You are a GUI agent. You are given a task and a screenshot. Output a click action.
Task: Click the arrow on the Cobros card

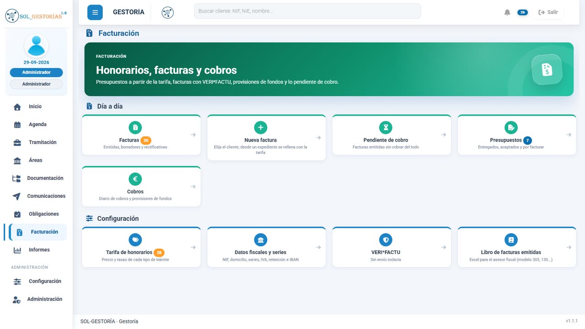pyautogui.click(x=193, y=186)
